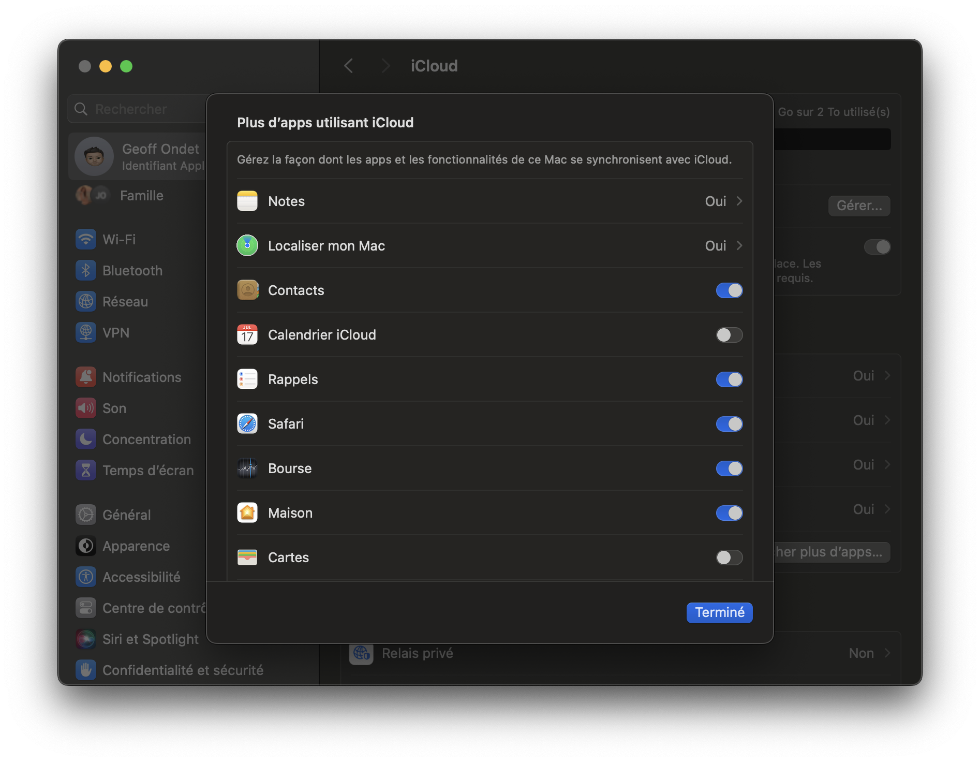Click the "Safari" row label
980x762 pixels.
[286, 424]
